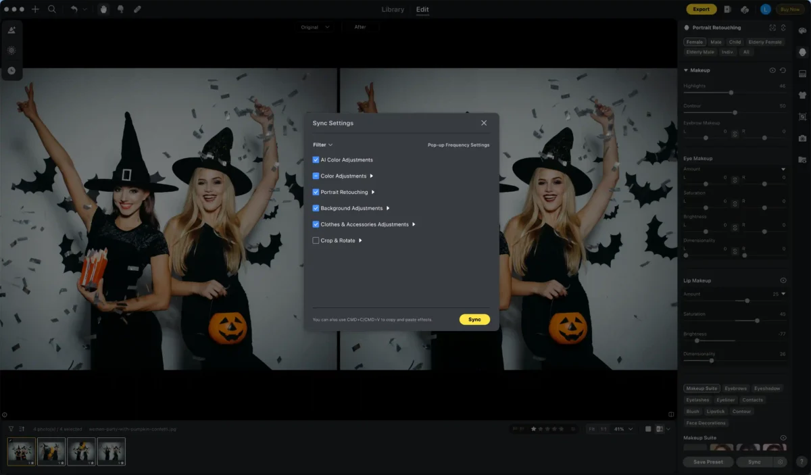Switch to the Library tab
The image size is (811, 475).
393,9
